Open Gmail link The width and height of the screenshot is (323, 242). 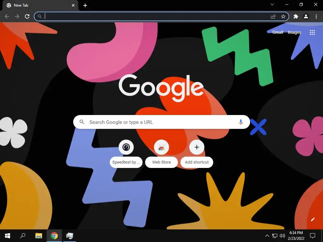278,32
